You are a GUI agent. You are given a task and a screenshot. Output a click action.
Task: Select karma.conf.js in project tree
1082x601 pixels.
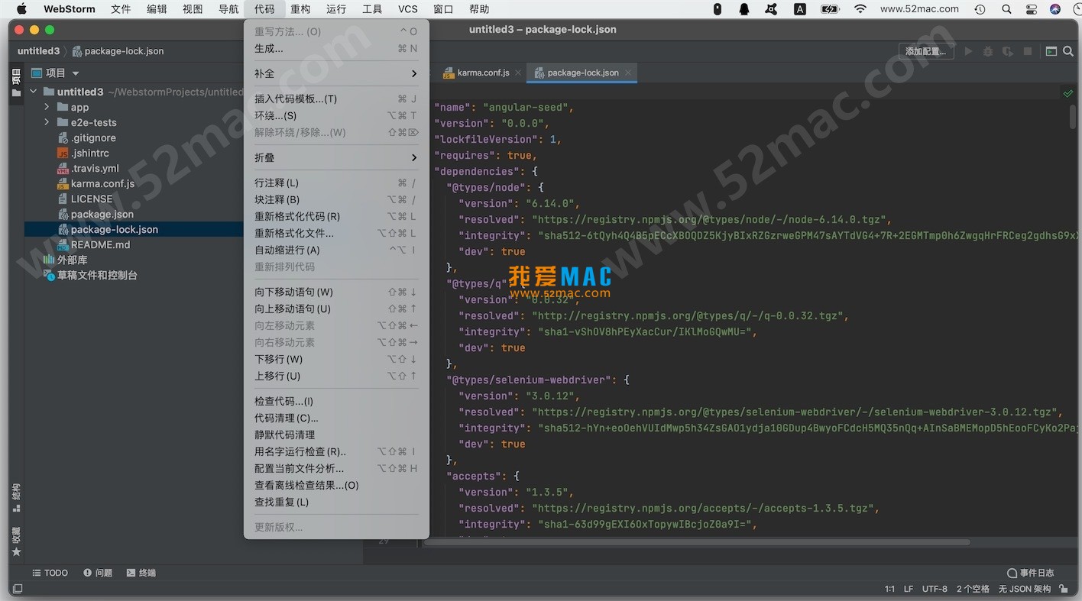point(102,183)
